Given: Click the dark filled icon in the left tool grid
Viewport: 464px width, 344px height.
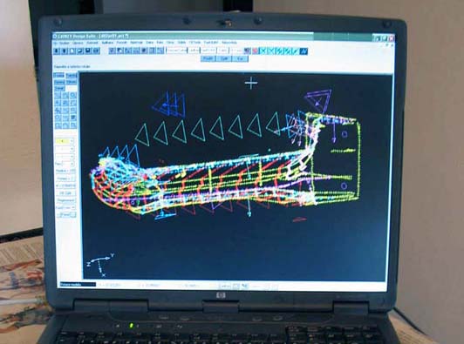Looking at the screenshot, I should (72, 118).
